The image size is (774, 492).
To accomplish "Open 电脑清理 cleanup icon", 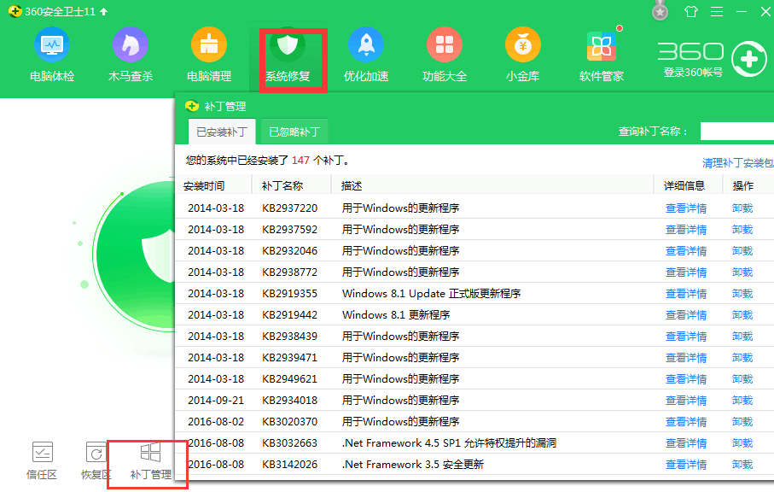I will 209,45.
